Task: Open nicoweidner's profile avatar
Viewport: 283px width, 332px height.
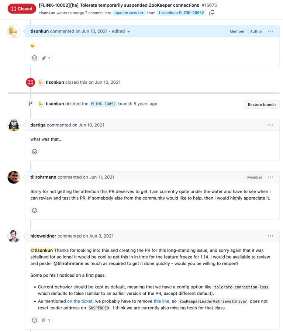Action: click(14, 236)
